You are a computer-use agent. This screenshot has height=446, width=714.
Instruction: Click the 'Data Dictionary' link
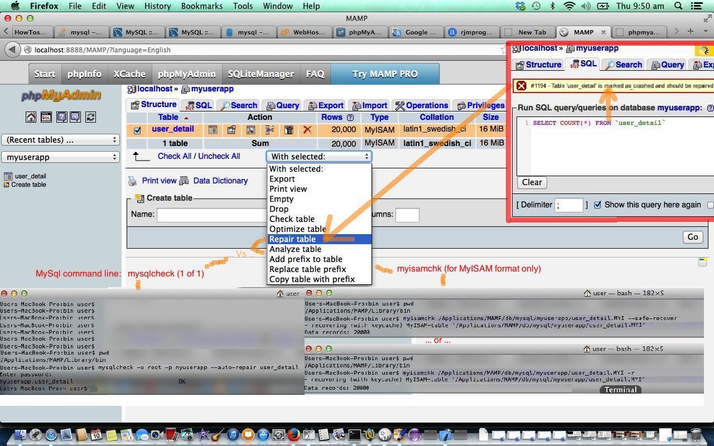coord(220,181)
